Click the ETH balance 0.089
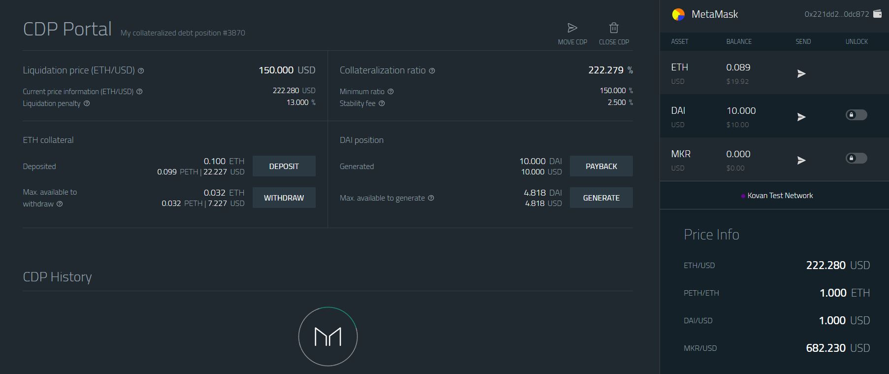The image size is (889, 374). click(x=738, y=68)
